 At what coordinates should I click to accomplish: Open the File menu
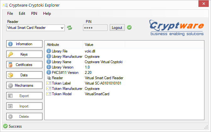pos(10,14)
